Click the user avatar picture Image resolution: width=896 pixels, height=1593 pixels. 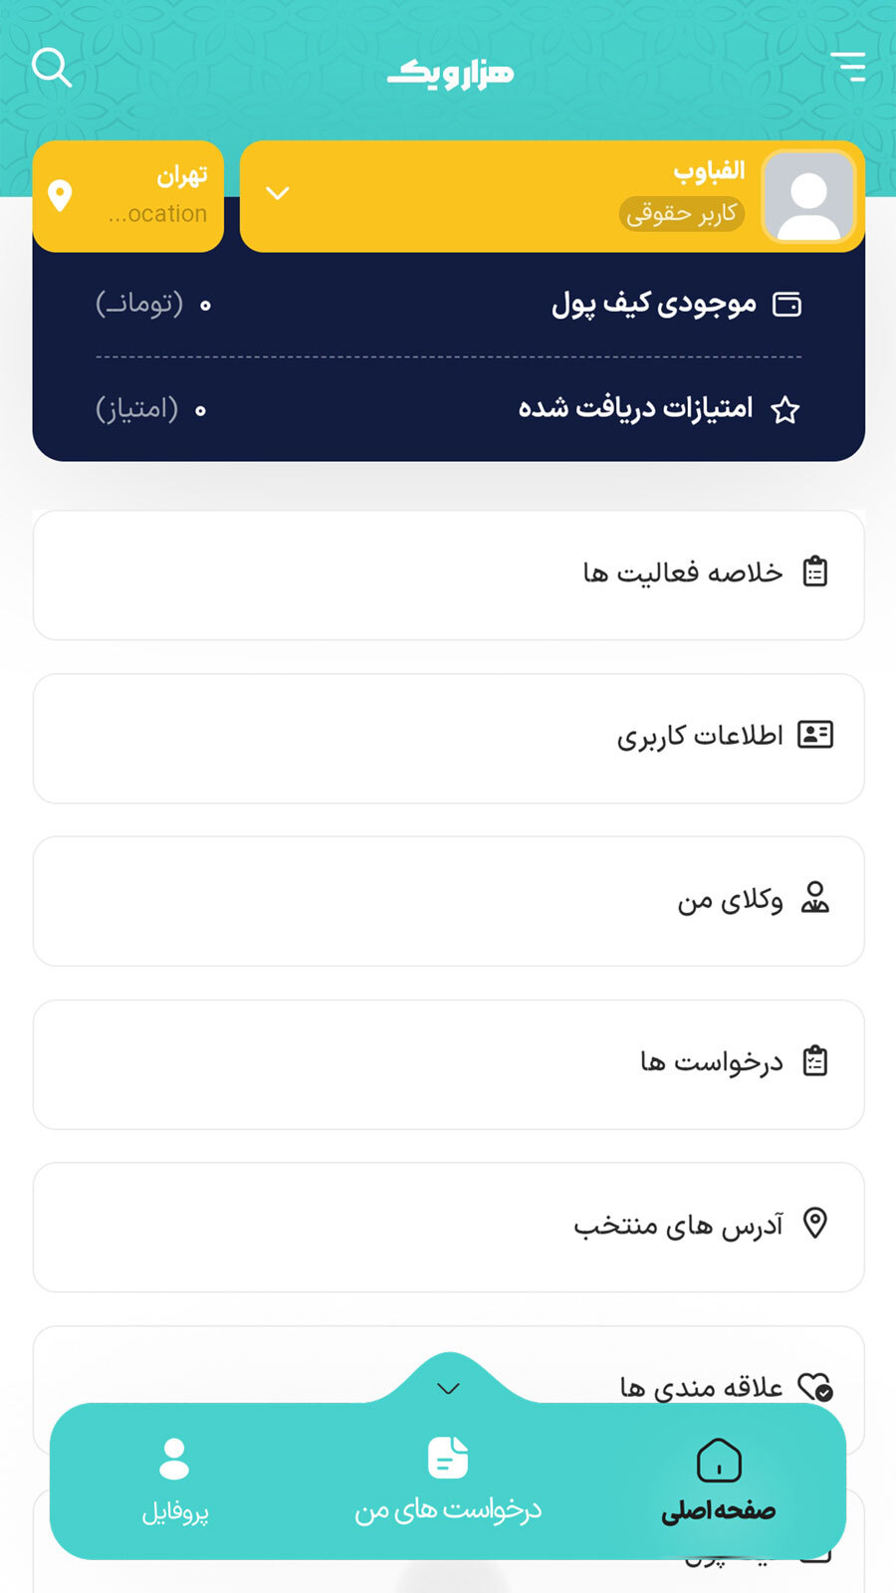[x=808, y=196]
